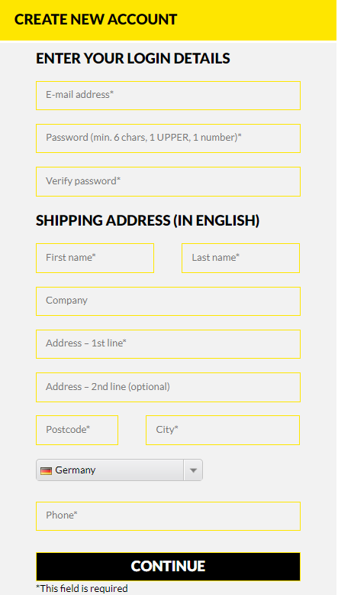Submit form with Continue button
338x595 pixels.
pyautogui.click(x=169, y=567)
